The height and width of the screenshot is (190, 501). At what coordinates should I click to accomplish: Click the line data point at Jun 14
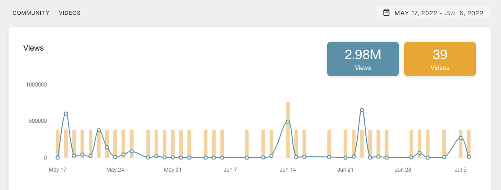coord(288,122)
